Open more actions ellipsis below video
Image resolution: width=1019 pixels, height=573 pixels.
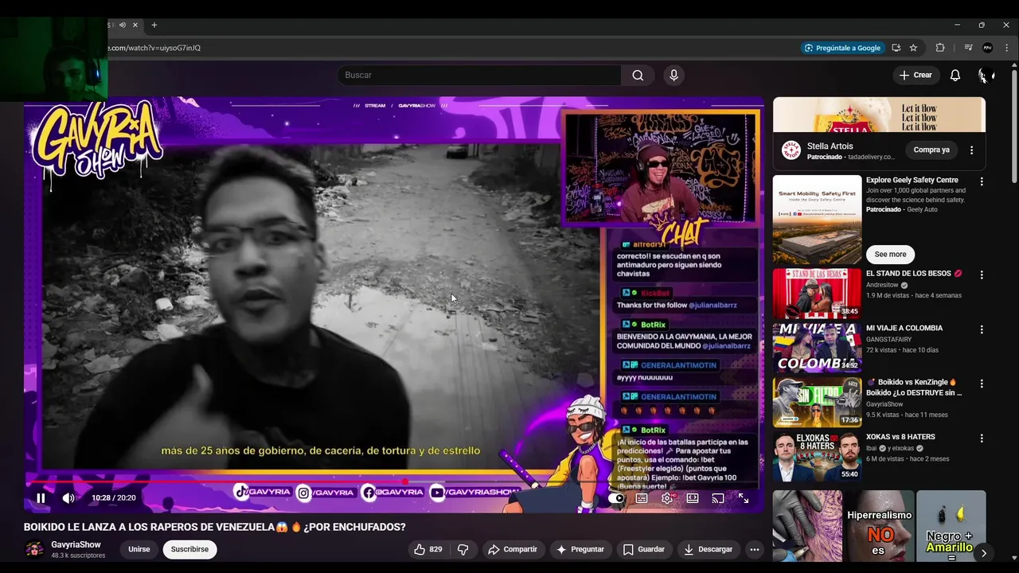[755, 549]
